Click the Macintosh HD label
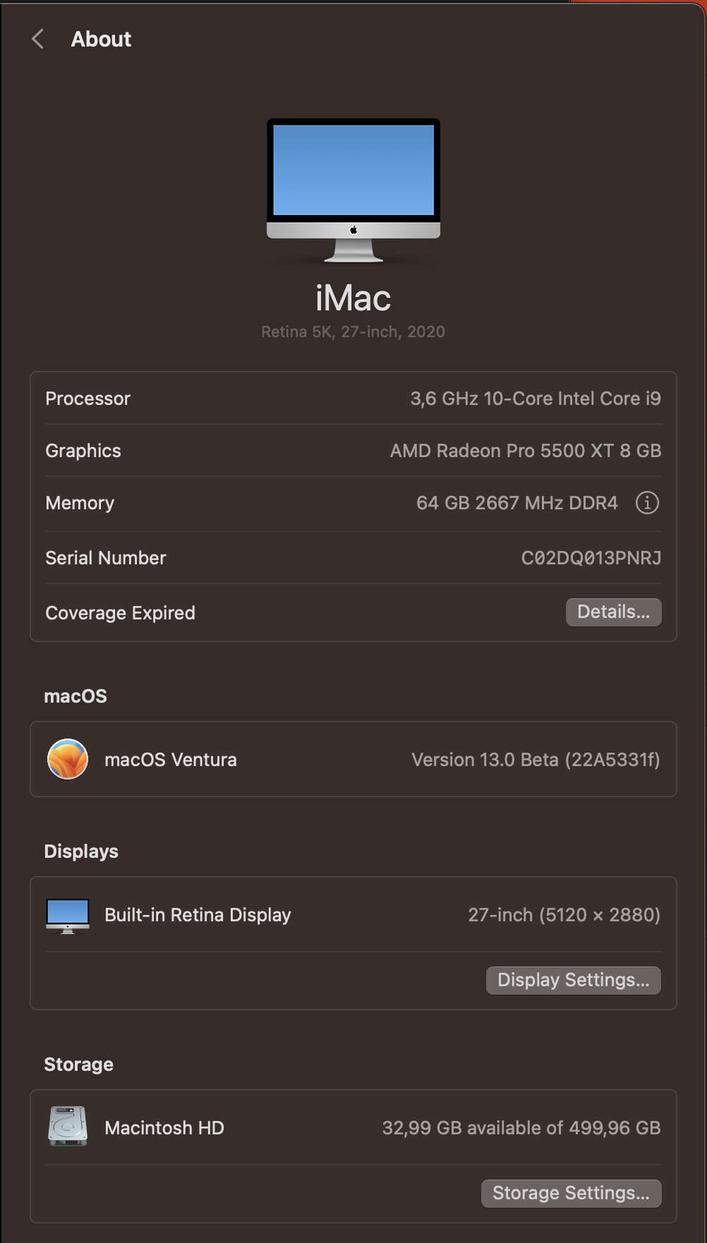 point(164,1128)
